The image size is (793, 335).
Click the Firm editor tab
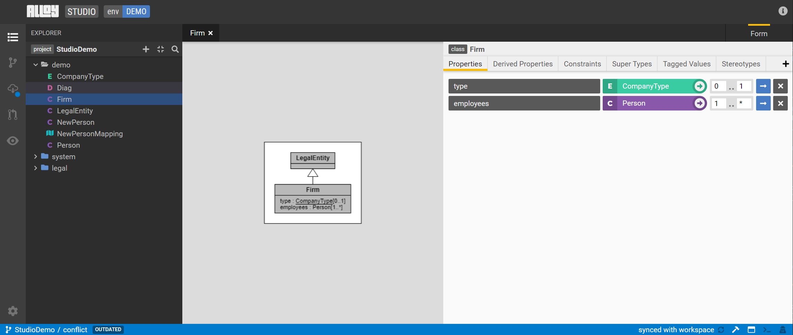197,33
